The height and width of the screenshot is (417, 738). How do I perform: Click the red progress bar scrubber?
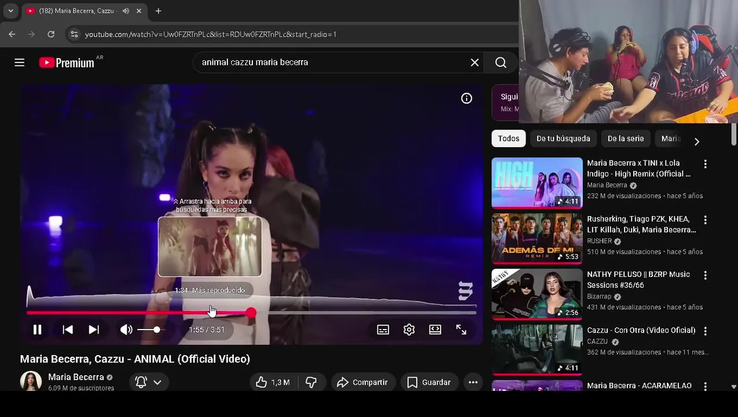point(251,313)
